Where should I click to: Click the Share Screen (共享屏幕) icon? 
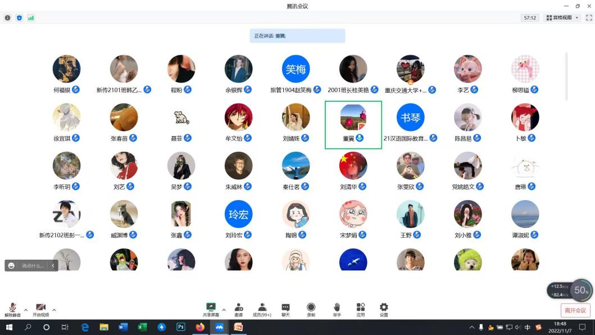click(x=211, y=308)
